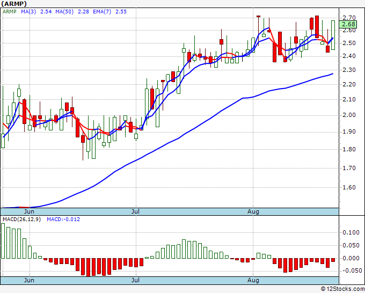This screenshot has width=365, height=293.
Task: Click the 0.100 MACD axis label
Action: (x=351, y=232)
